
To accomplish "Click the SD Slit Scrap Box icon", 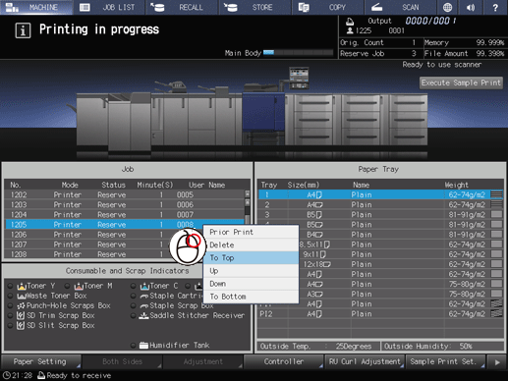I will click(21, 326).
